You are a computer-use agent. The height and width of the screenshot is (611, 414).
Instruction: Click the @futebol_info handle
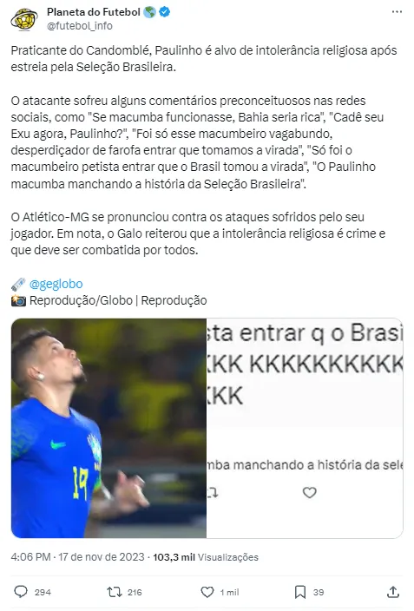[80, 26]
